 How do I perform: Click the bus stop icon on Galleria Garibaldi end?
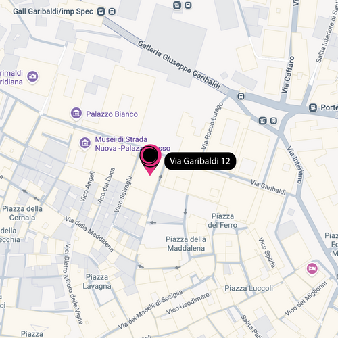point(241,97)
